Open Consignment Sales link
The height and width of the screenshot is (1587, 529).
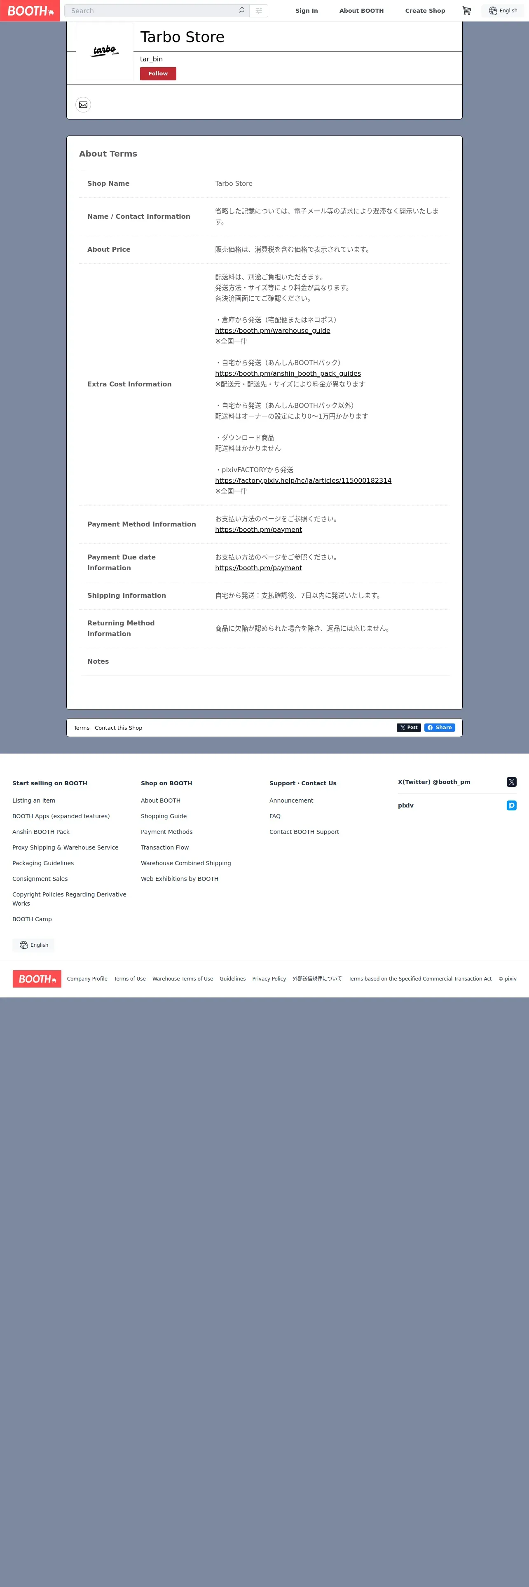40,878
